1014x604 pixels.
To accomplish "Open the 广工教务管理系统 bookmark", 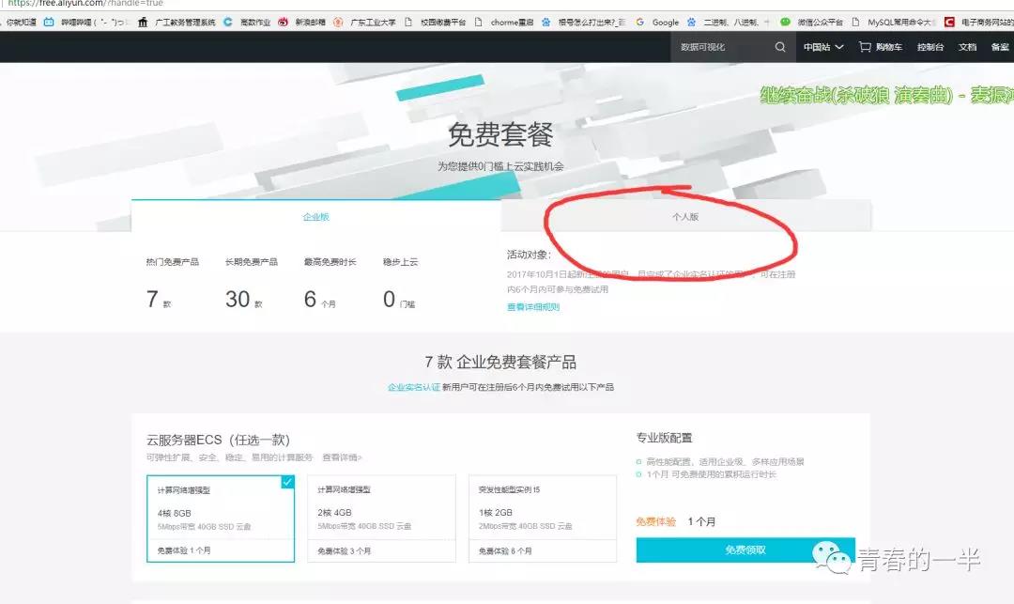I will [177, 22].
